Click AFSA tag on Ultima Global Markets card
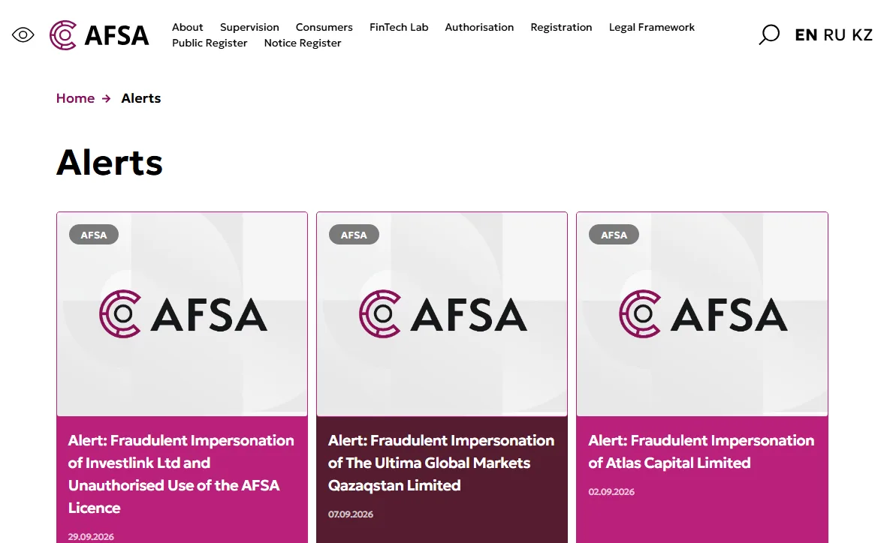The height and width of the screenshot is (543, 884). [354, 235]
